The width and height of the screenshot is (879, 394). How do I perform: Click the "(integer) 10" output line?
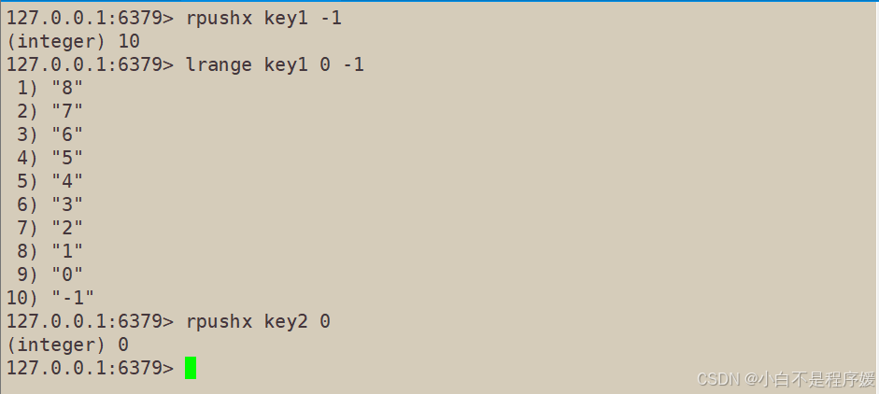73,41
